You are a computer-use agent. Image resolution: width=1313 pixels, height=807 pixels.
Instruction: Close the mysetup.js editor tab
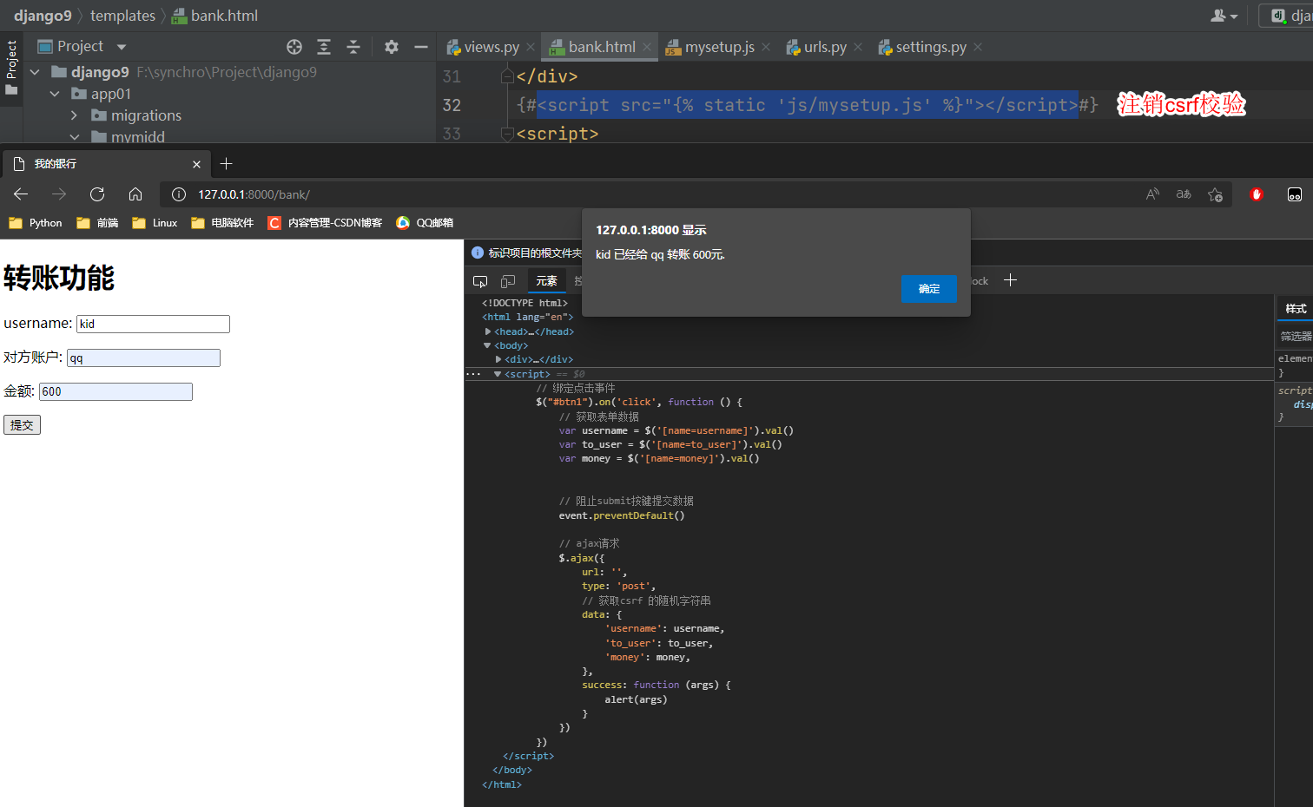pyautogui.click(x=766, y=47)
